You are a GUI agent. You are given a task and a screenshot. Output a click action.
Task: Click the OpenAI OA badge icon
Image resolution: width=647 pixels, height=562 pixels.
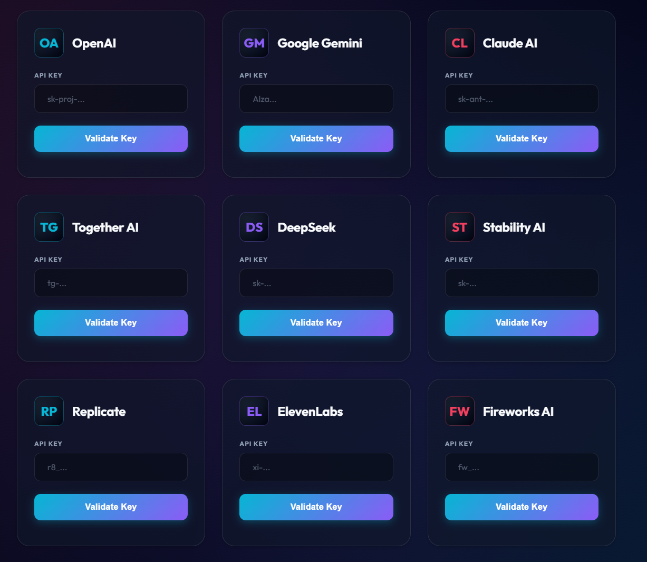(x=49, y=43)
